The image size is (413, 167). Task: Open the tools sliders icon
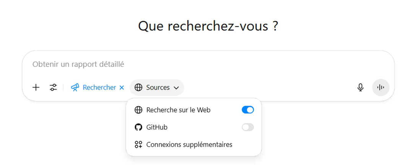click(x=54, y=87)
